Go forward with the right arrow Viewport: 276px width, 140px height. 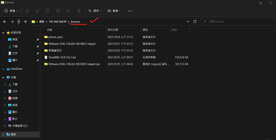click(12, 21)
